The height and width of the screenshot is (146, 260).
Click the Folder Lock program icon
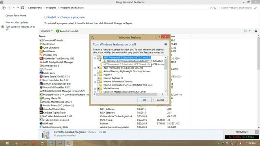tap(41, 73)
